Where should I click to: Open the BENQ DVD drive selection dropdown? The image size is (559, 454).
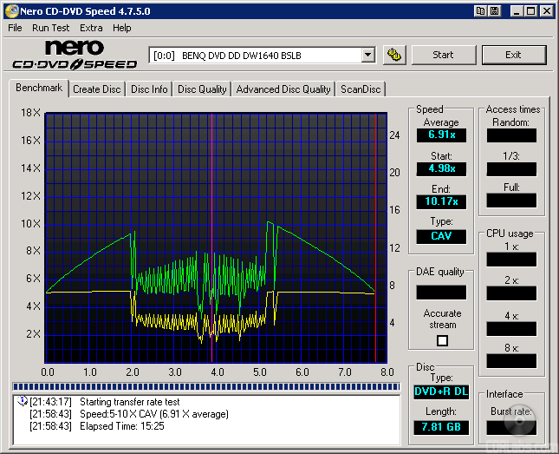(x=367, y=55)
